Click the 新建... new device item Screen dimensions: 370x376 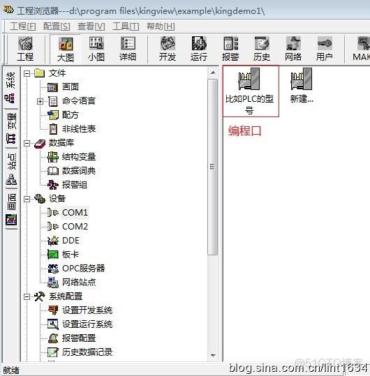click(302, 86)
